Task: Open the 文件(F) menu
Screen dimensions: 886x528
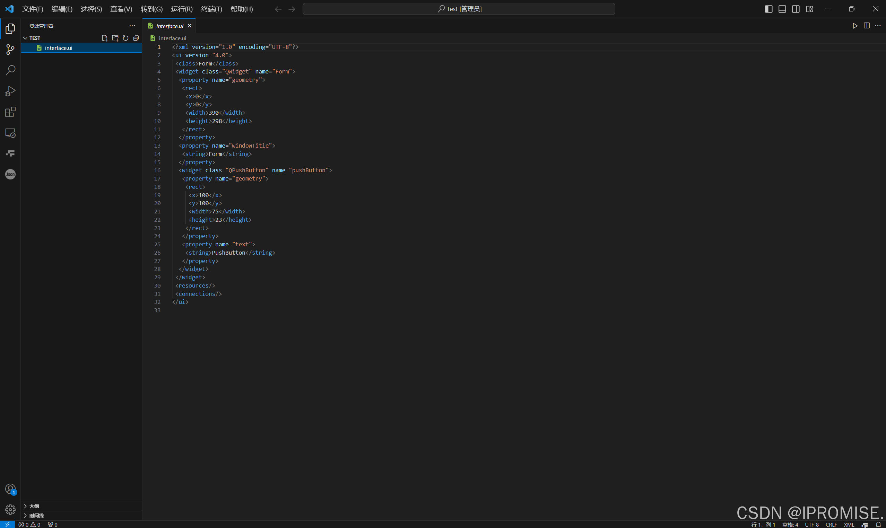Action: (x=32, y=9)
